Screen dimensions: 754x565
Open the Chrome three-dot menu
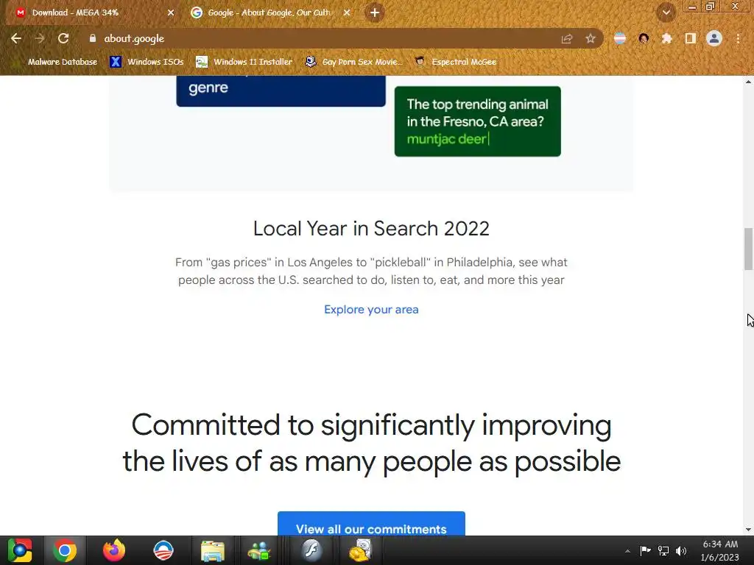(x=738, y=38)
